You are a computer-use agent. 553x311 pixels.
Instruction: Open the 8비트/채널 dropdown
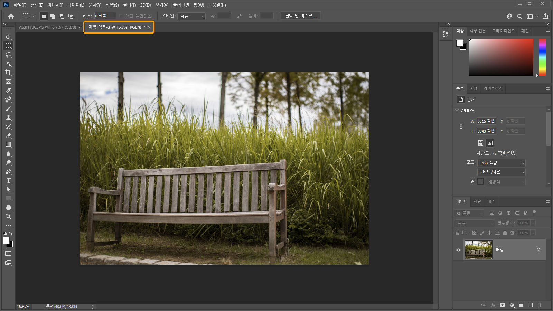coord(502,172)
